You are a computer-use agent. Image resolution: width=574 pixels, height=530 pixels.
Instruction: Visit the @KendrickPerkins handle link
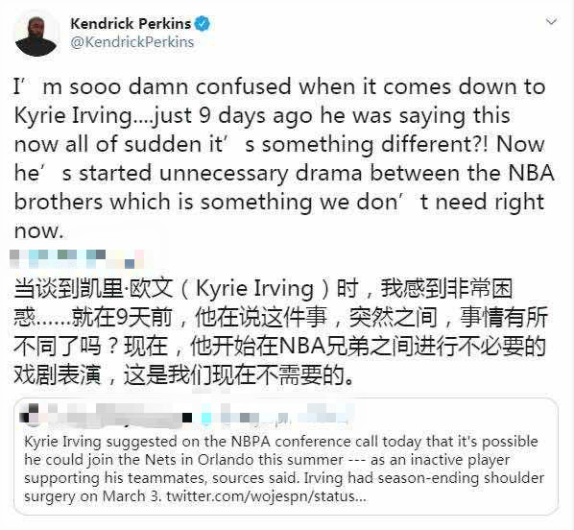click(x=132, y=41)
